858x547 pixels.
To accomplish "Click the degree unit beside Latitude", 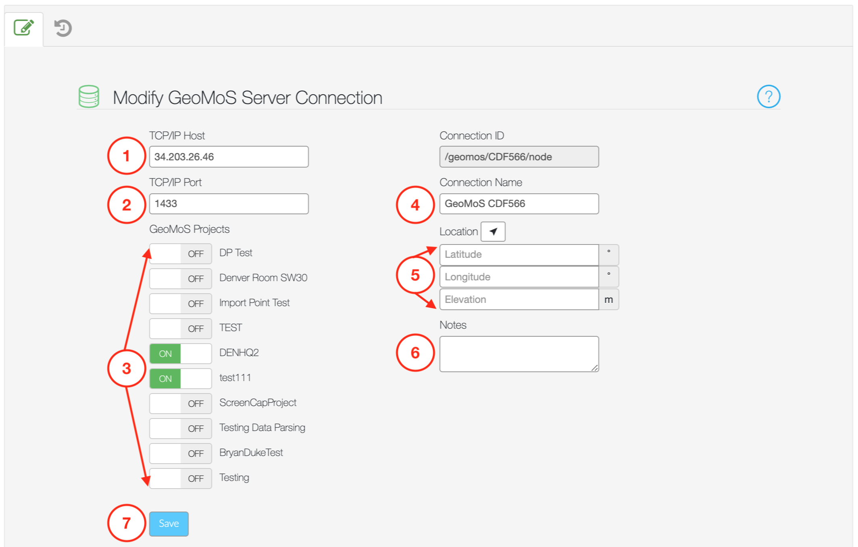I will (609, 255).
